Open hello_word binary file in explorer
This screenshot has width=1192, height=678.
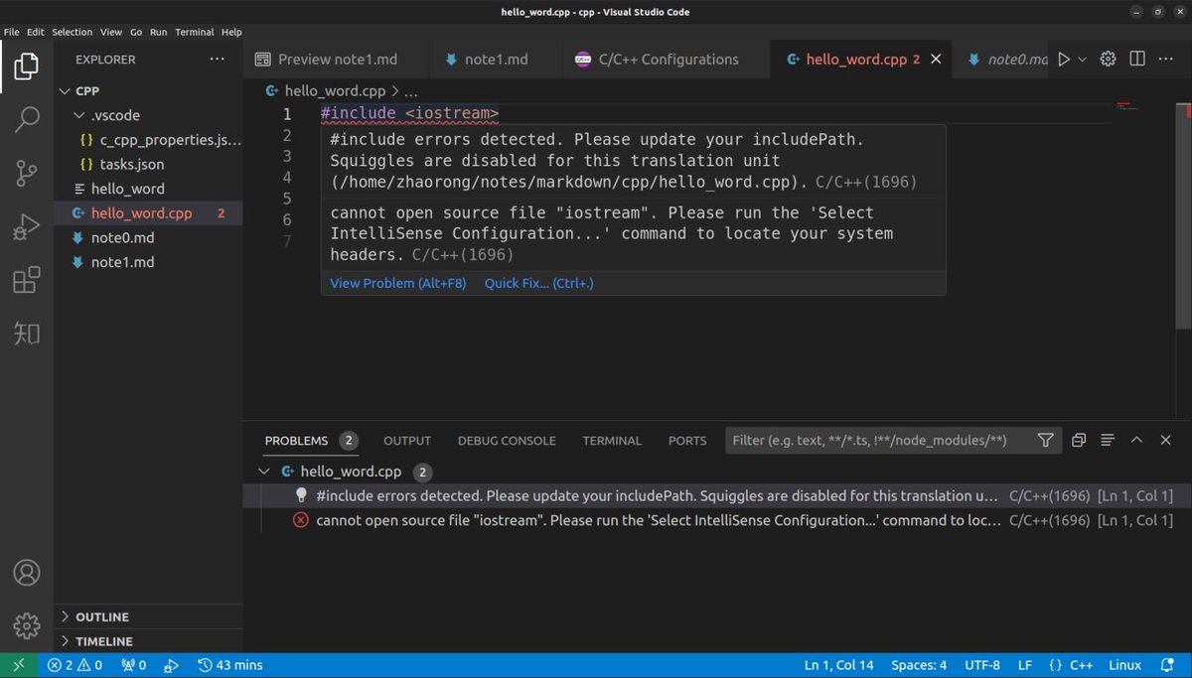148,189
